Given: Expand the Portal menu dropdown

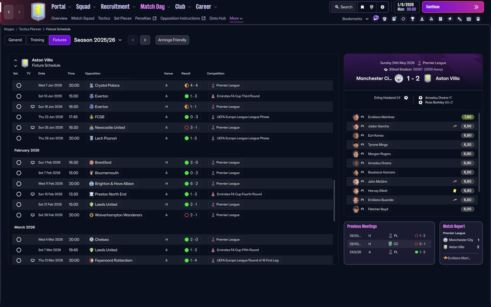Looking at the screenshot, I should point(69,7).
